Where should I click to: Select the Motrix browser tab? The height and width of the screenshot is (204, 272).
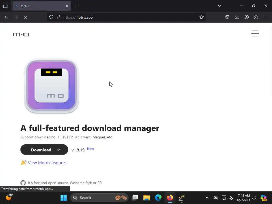[42, 6]
